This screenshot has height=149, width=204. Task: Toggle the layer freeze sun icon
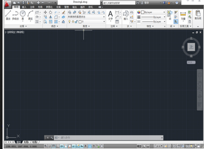tap(73, 21)
